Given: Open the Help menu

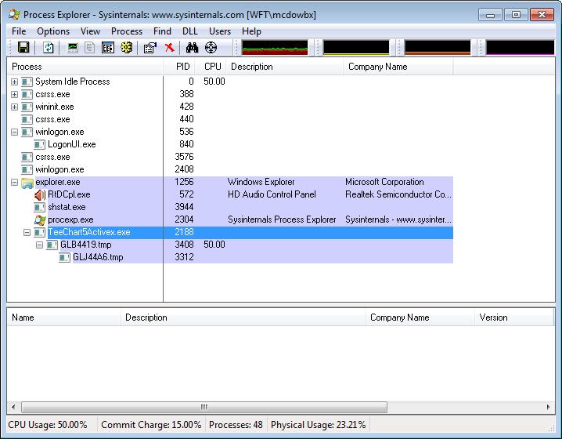Looking at the screenshot, I should point(251,31).
